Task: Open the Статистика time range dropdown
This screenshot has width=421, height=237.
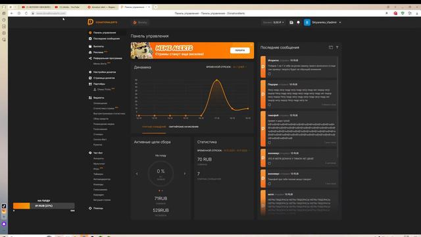Action: click(x=236, y=151)
